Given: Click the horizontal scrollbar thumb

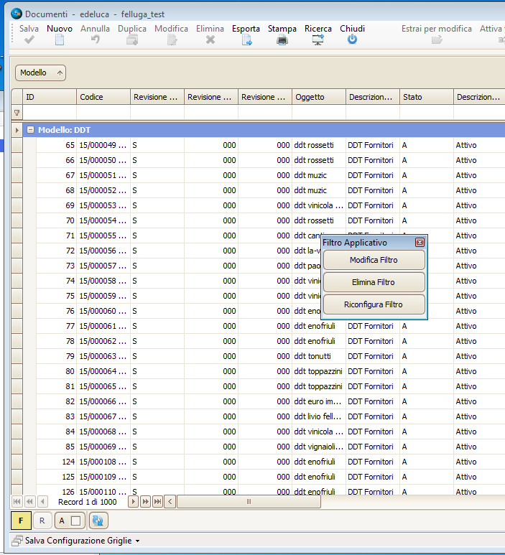Looking at the screenshot, I should pyautogui.click(x=248, y=501).
